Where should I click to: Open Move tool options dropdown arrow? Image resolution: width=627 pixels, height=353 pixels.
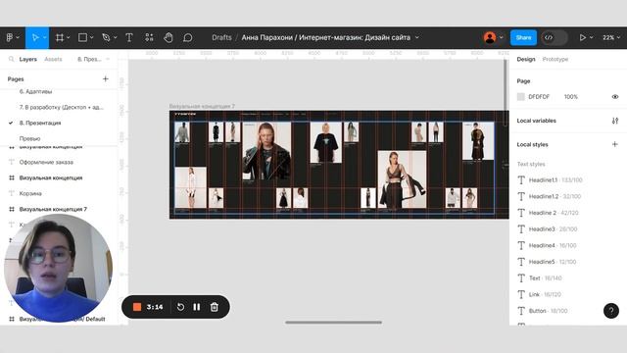[x=44, y=37]
